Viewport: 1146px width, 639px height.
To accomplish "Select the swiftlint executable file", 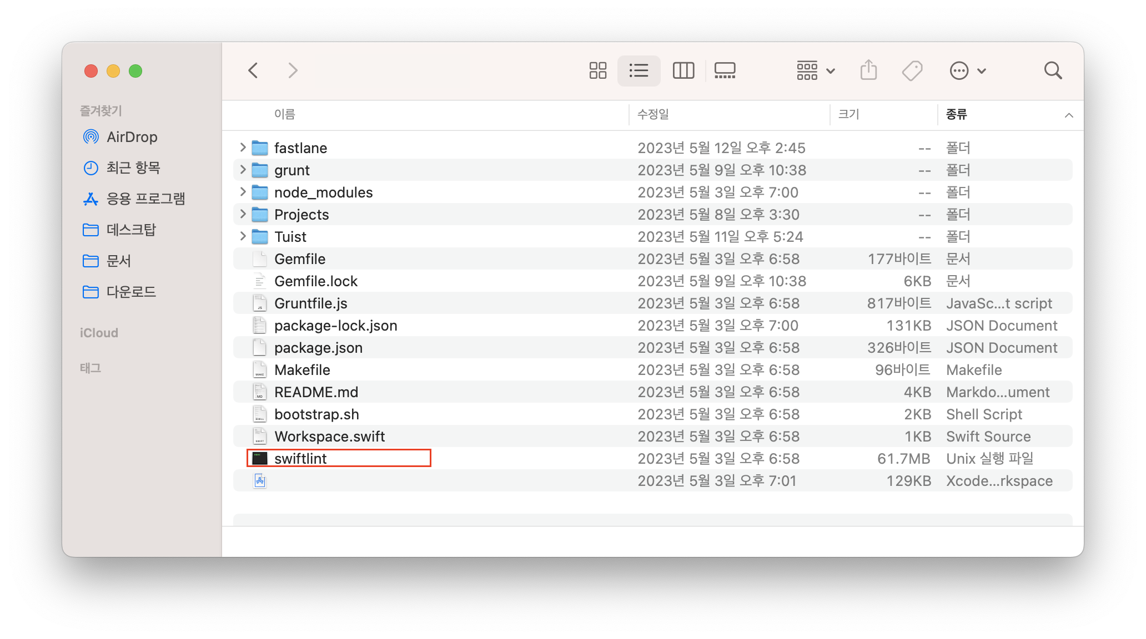I will click(300, 459).
